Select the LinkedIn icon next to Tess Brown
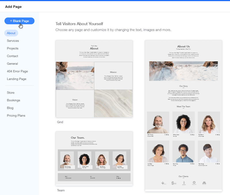Screen dimensions: 230x195 click(219, 135)
